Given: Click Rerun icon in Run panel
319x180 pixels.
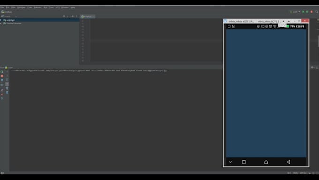Looking at the screenshot, I should click(x=2, y=72).
